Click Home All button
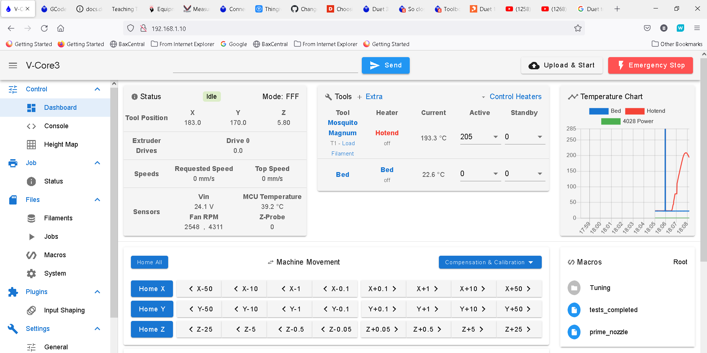Viewport: 707px width, 353px height. point(149,262)
